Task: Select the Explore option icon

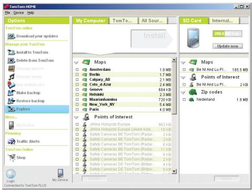Action: [x=11, y=109]
